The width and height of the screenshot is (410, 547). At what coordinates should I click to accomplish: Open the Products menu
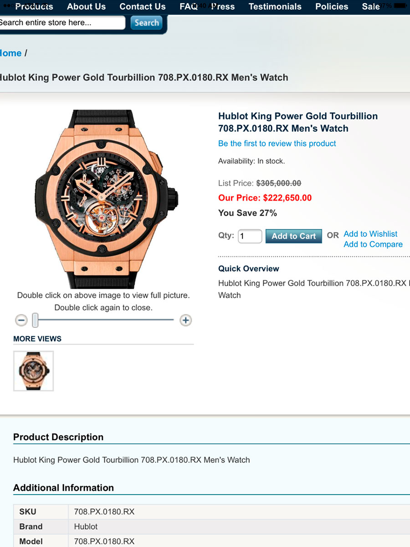coord(34,7)
